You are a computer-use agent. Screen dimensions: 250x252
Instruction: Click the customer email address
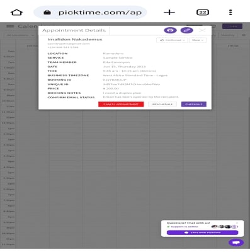pos(69,43)
